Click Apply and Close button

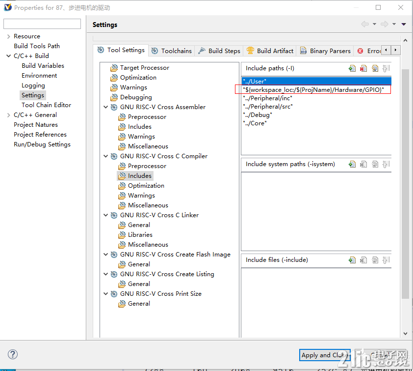(x=325, y=355)
